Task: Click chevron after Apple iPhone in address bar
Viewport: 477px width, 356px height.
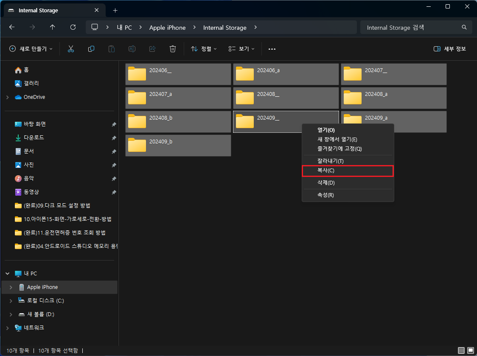Action: 194,28
